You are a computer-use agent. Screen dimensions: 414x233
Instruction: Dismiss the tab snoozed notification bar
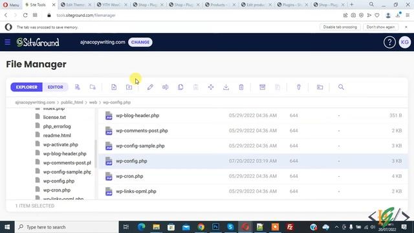[406, 27]
